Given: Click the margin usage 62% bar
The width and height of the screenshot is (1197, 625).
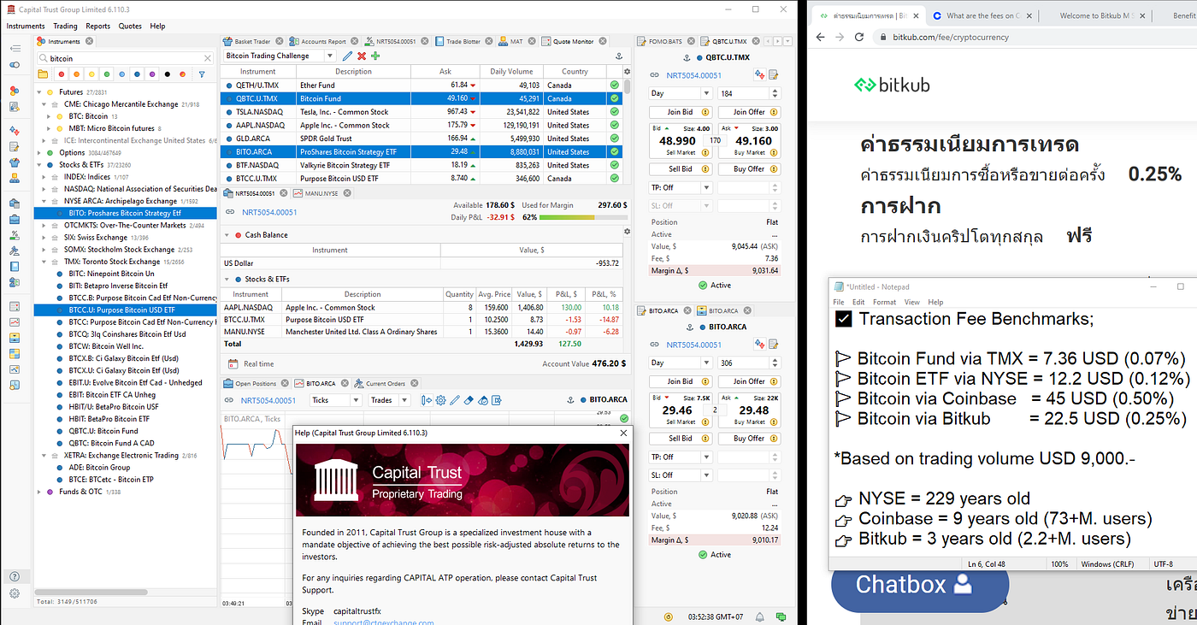Looking at the screenshot, I should [x=584, y=218].
